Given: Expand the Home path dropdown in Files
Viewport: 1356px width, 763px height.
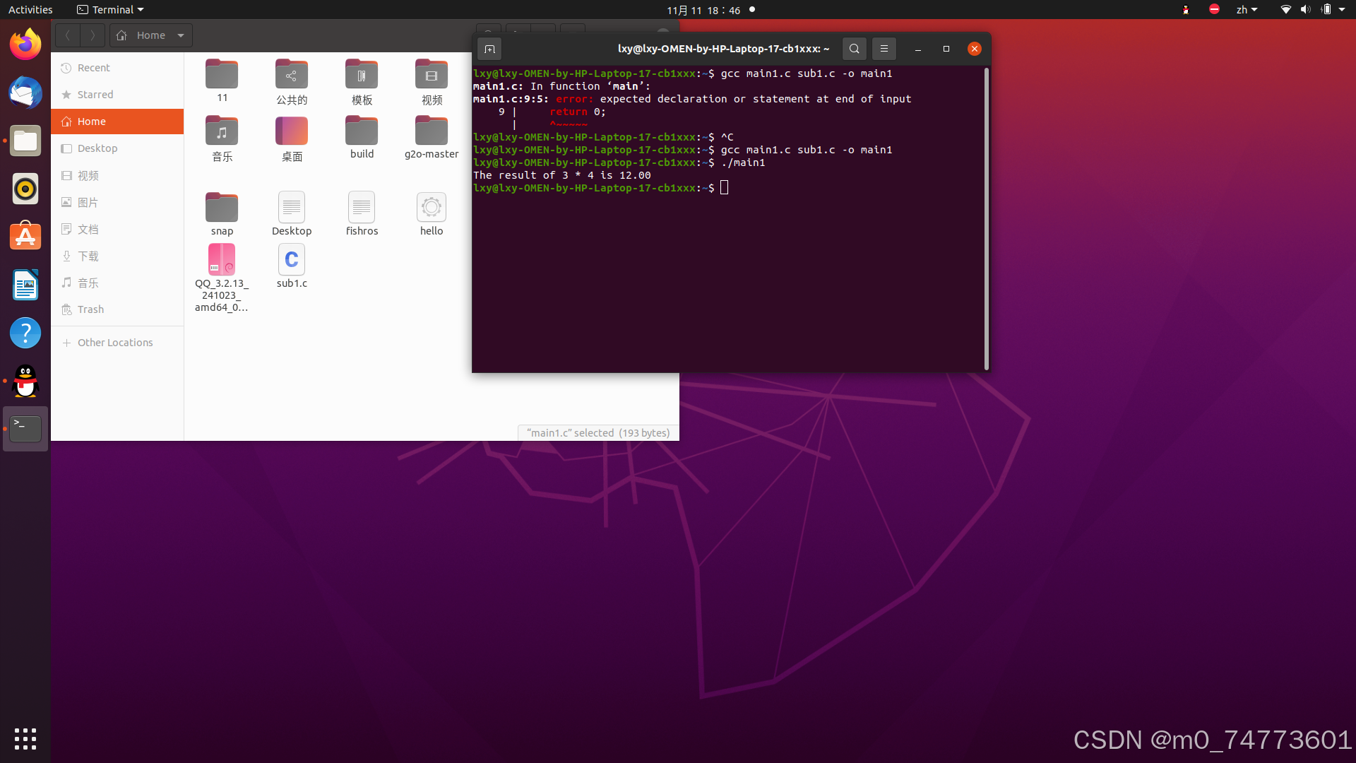Looking at the screenshot, I should click(x=181, y=35).
